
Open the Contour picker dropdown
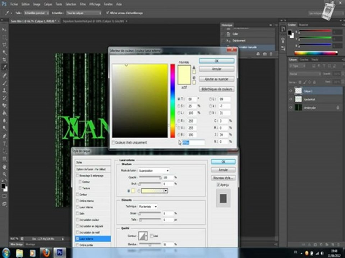[146, 236]
